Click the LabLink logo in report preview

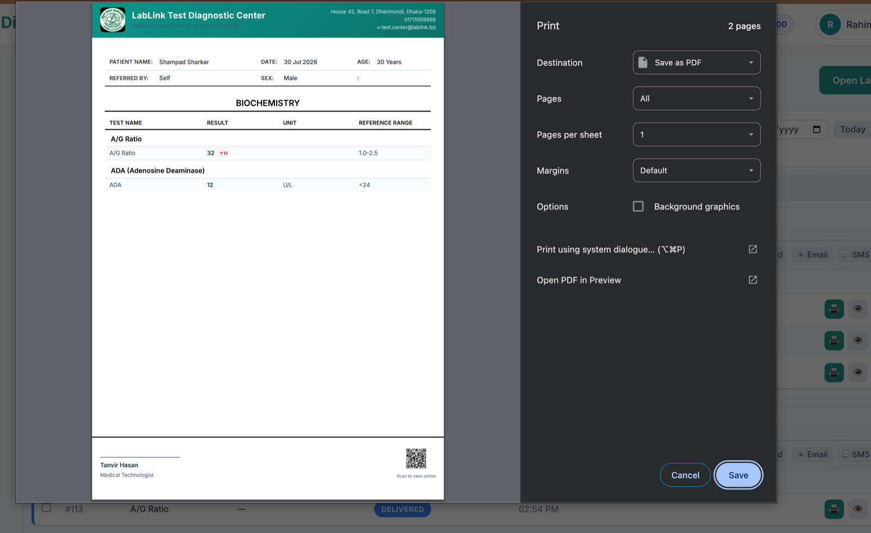click(113, 20)
